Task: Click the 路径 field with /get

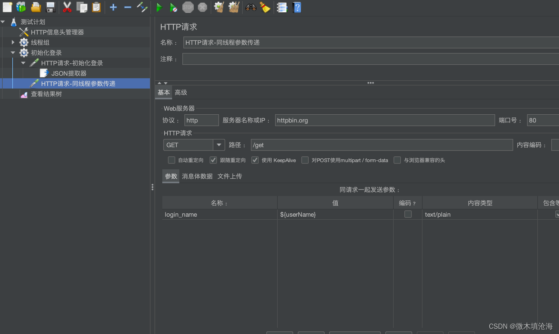Action: [x=382, y=145]
